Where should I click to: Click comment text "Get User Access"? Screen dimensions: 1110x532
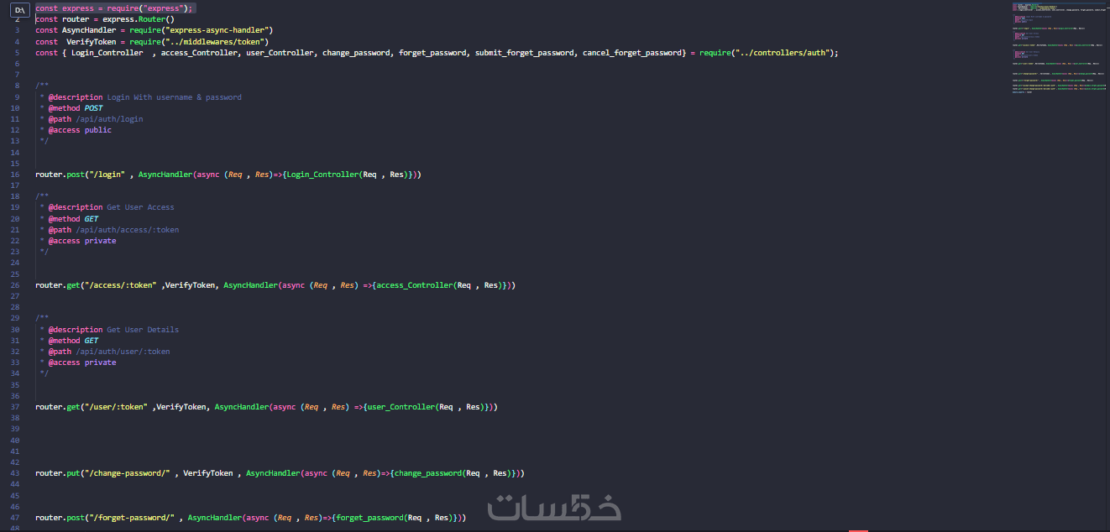pos(140,207)
